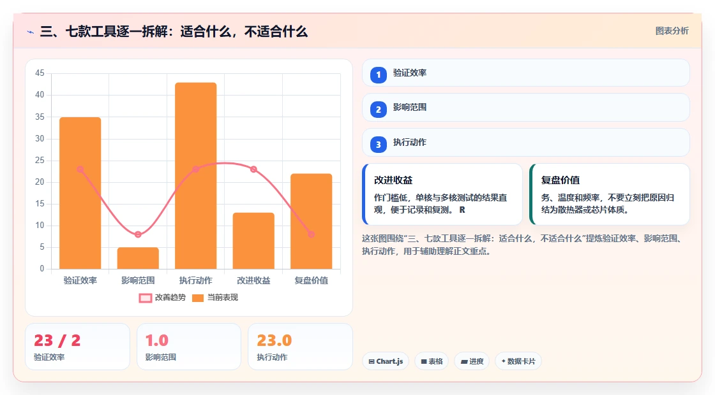Viewport: 715px width, 395px height.
Task: Open the 进度 chip
Action: [472, 361]
